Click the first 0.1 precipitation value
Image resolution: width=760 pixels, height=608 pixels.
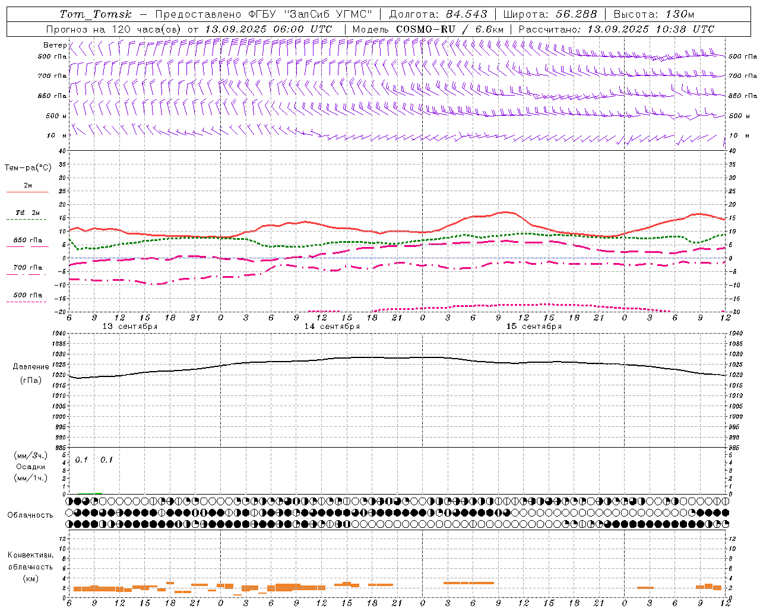pos(81,460)
